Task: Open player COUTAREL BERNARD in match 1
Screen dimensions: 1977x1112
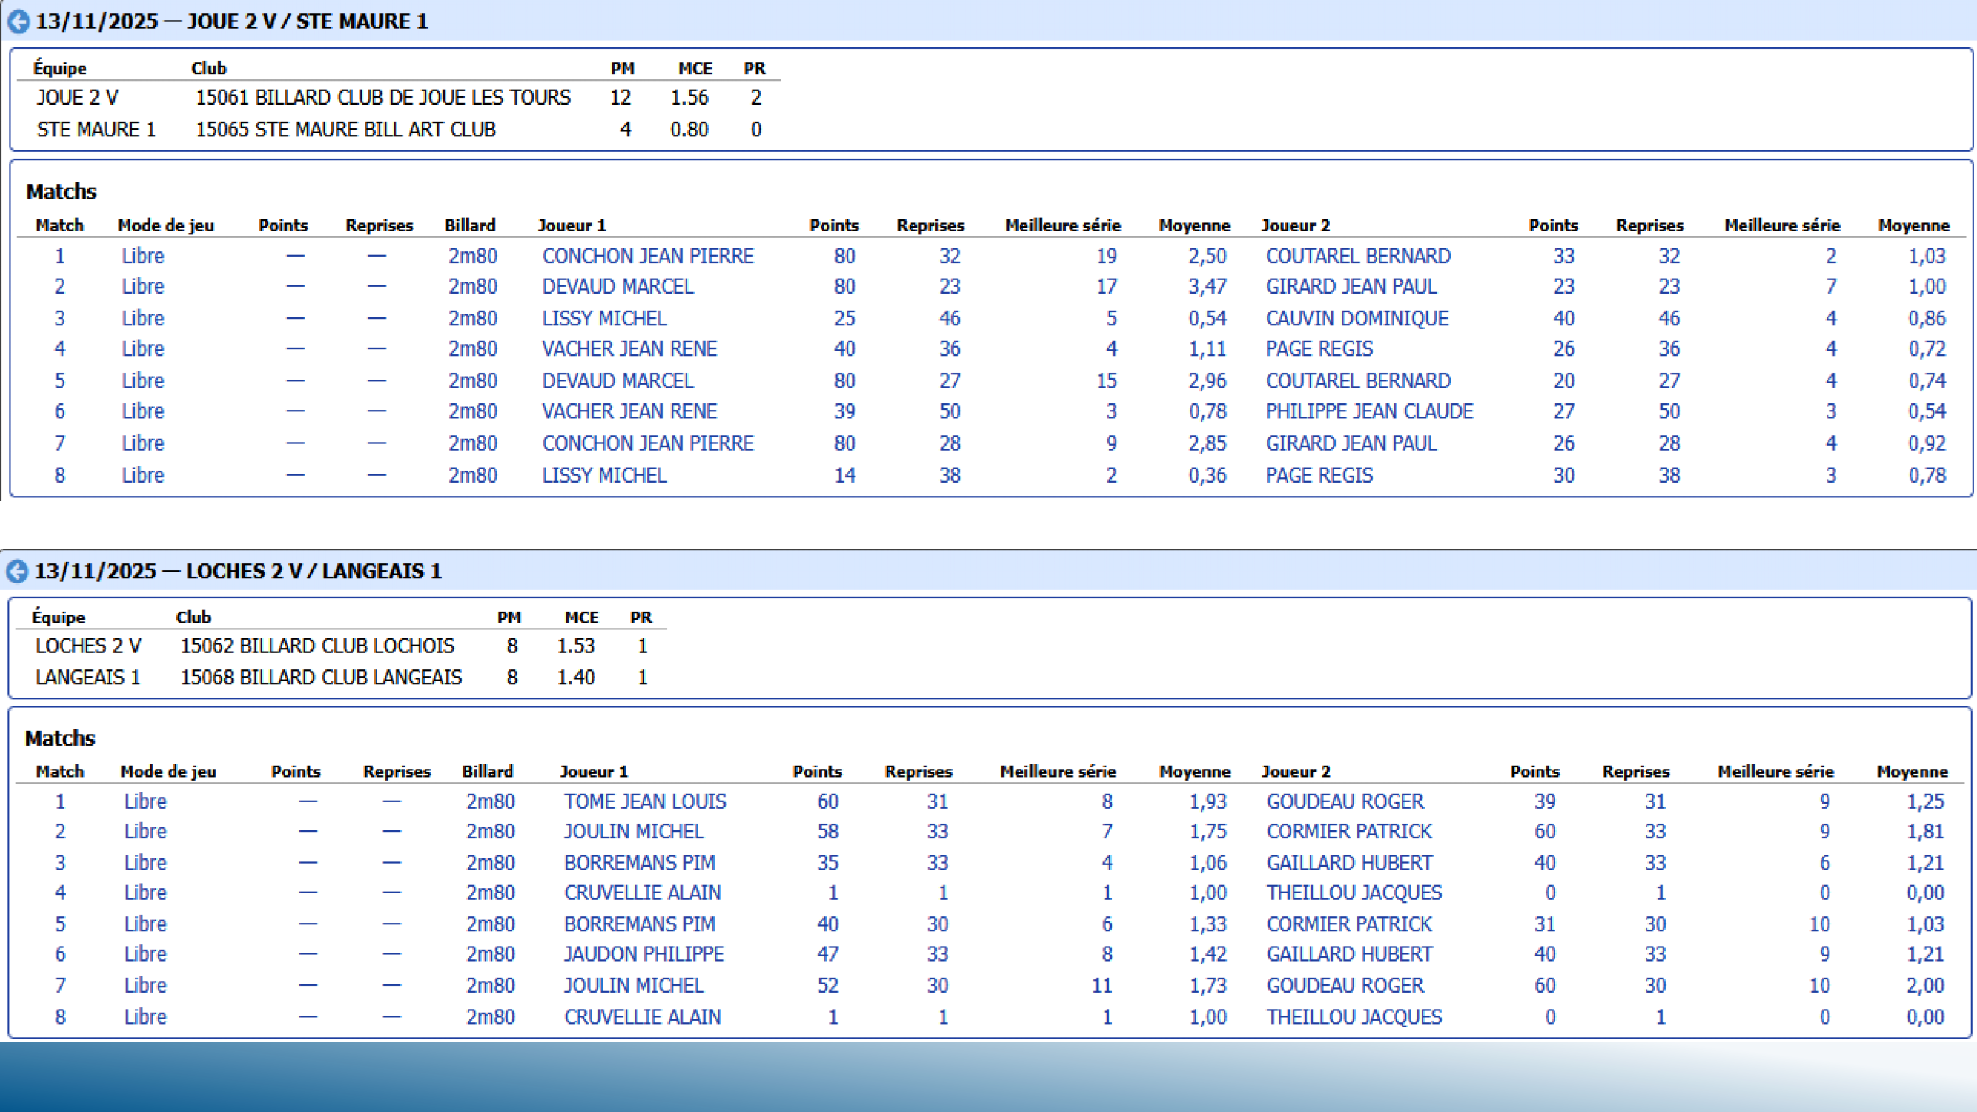Action: coord(1357,256)
